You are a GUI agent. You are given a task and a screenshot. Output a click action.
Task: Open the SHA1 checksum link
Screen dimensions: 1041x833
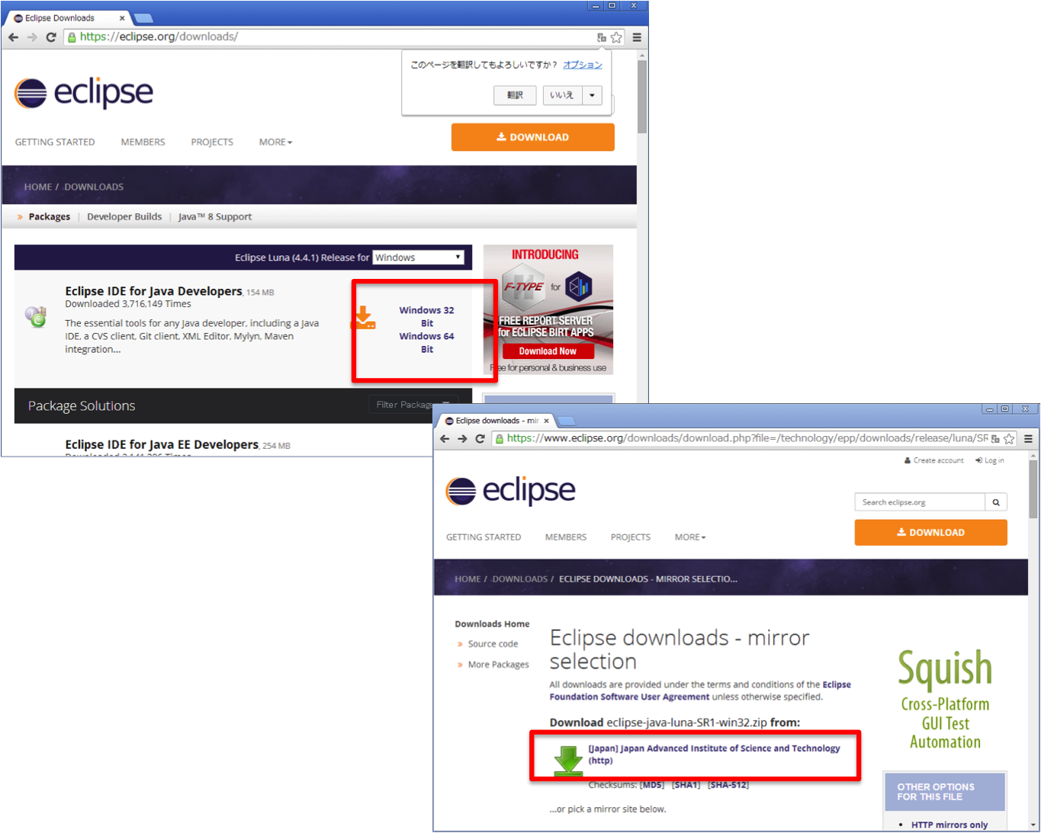click(686, 785)
